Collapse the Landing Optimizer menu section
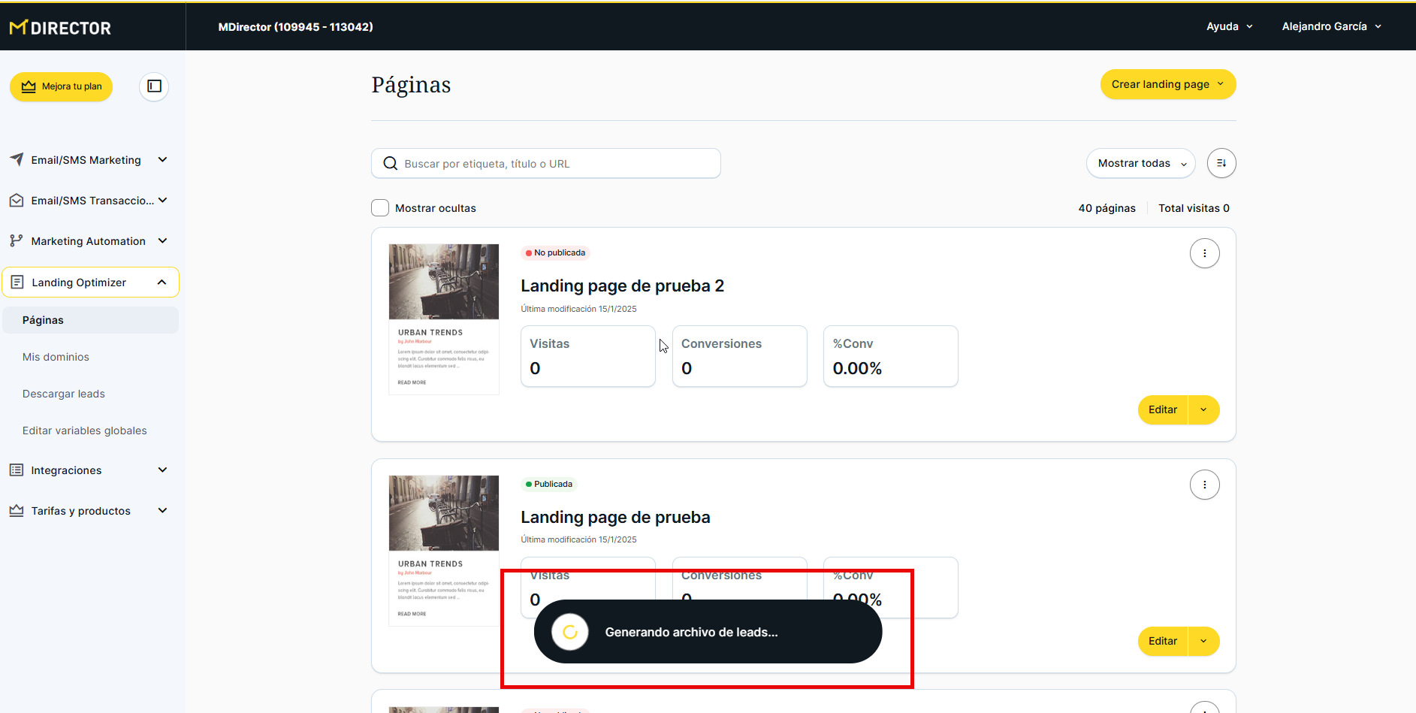 (x=162, y=282)
